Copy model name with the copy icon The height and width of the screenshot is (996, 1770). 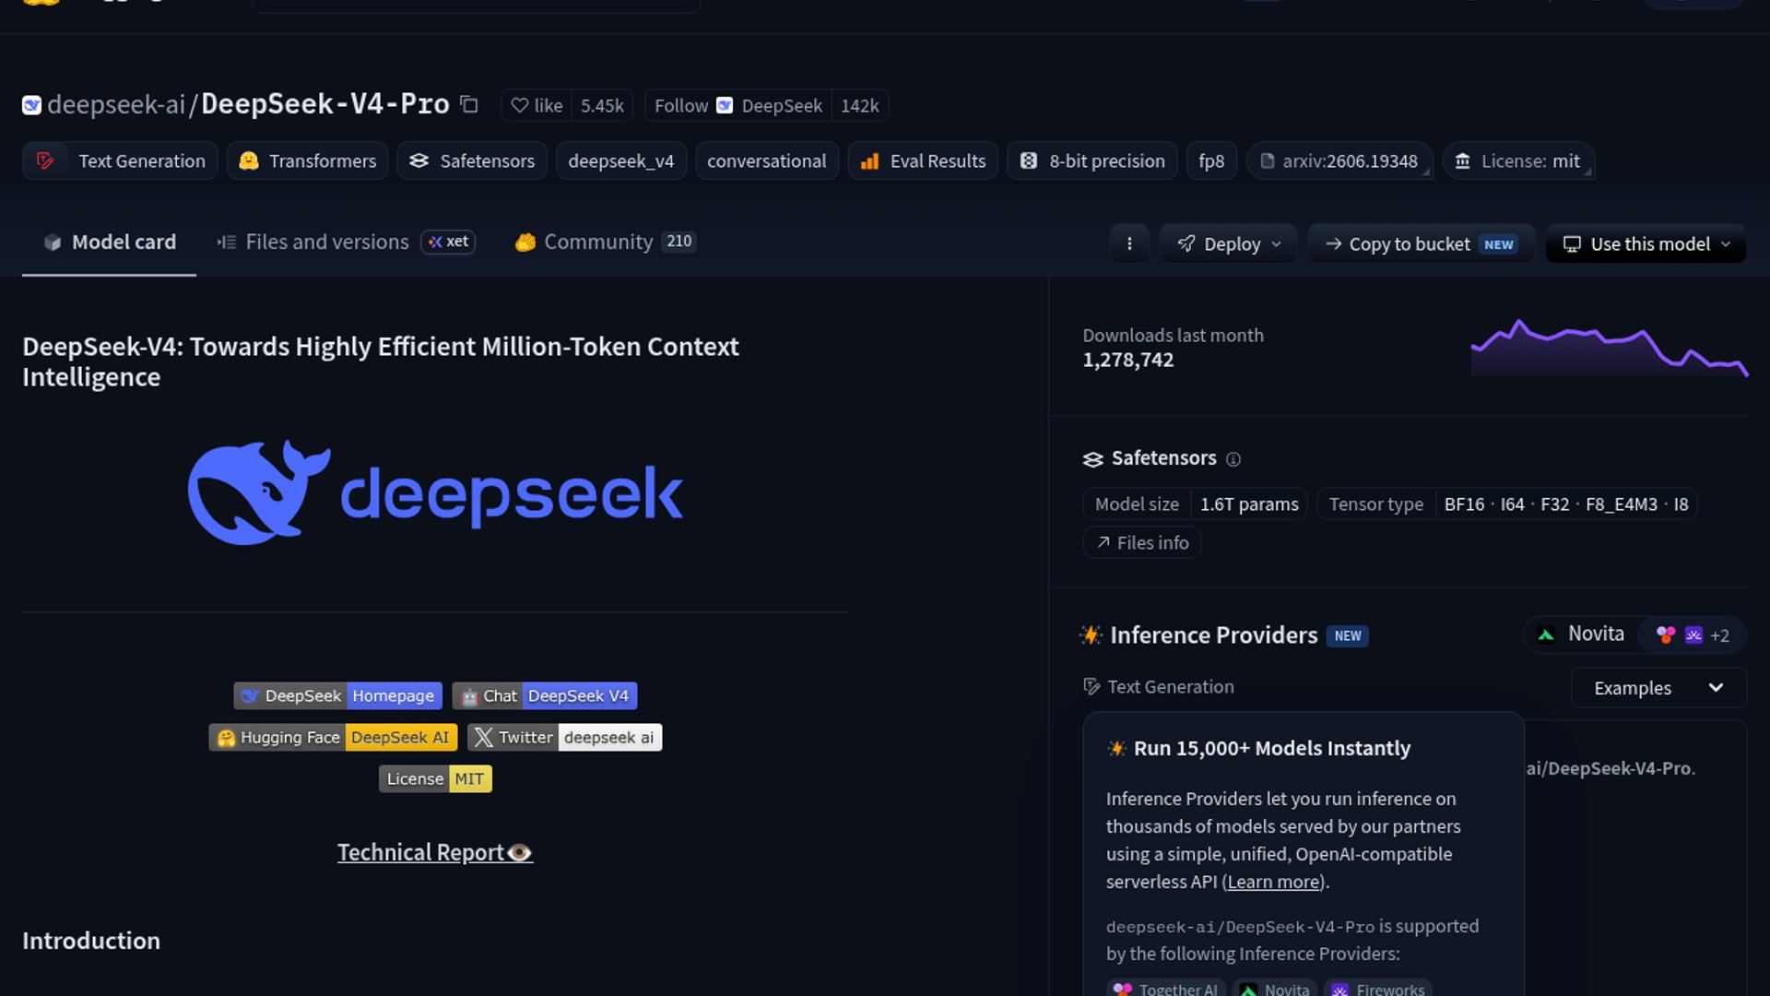tap(469, 105)
